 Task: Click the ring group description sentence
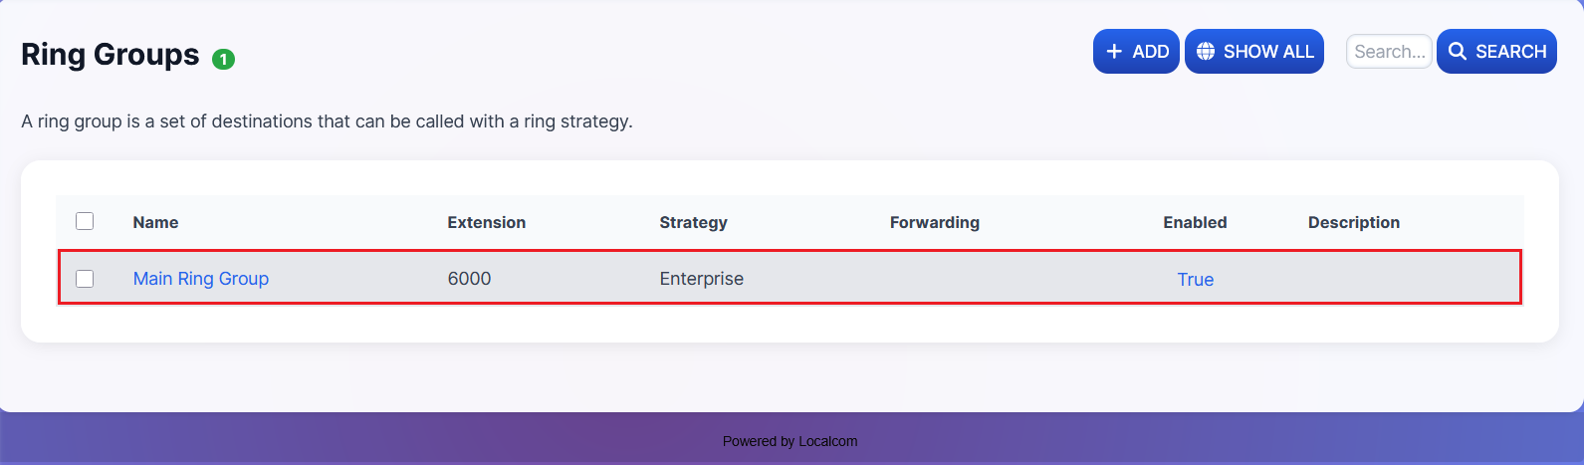(x=327, y=121)
